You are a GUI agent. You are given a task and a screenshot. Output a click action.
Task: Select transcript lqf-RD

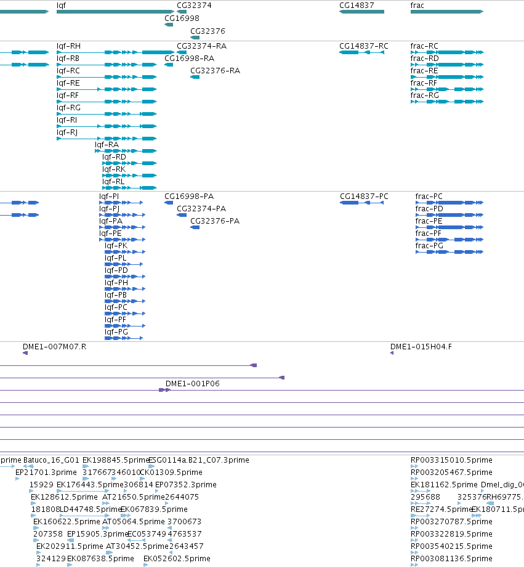(129, 163)
